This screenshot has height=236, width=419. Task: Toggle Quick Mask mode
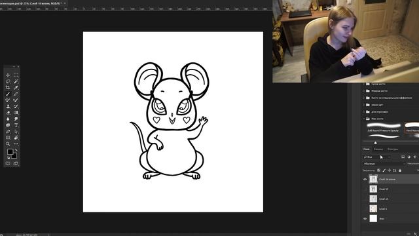point(8,163)
